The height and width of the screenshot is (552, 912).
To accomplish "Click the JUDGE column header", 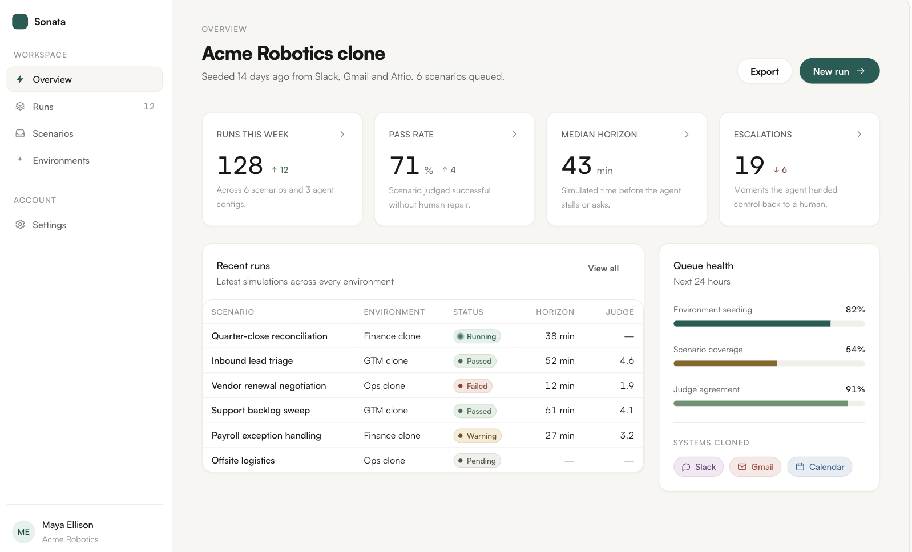I will [x=620, y=312].
